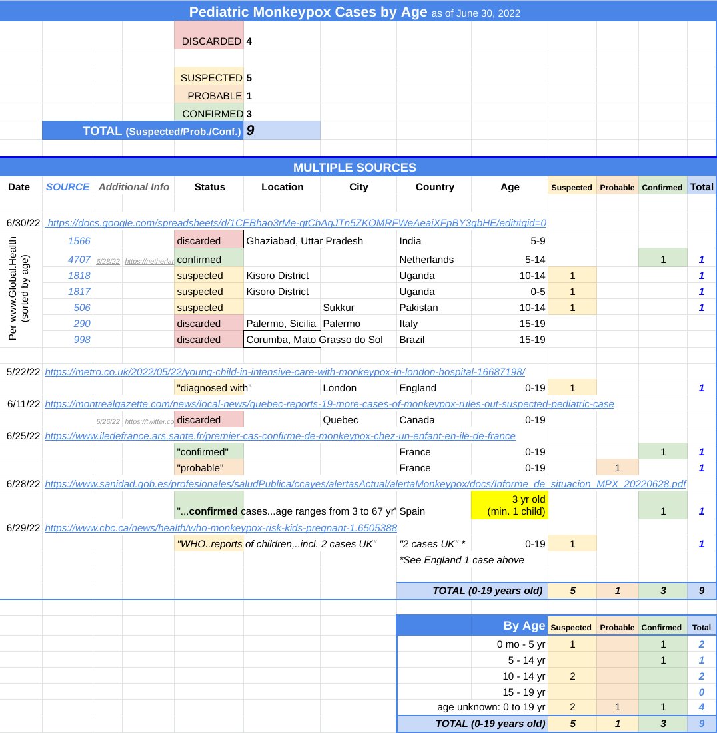
Task: Select the "diagnosed with" status cell
Action: click(209, 388)
